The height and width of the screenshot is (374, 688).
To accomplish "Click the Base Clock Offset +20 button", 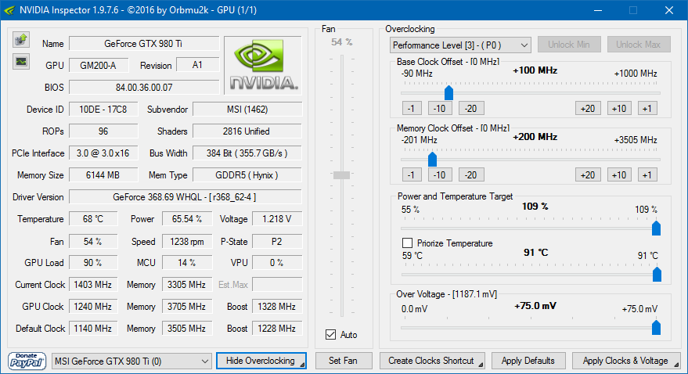I will (x=588, y=108).
